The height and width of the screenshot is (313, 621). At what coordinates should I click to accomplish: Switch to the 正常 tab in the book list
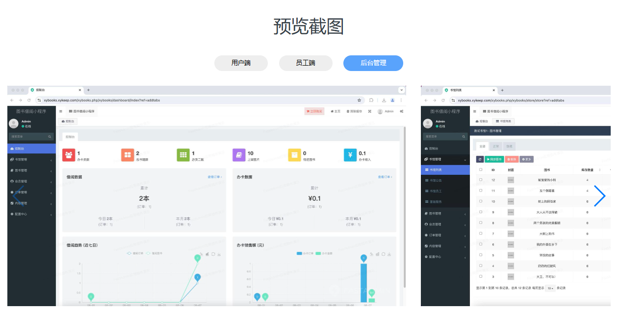tap(496, 146)
